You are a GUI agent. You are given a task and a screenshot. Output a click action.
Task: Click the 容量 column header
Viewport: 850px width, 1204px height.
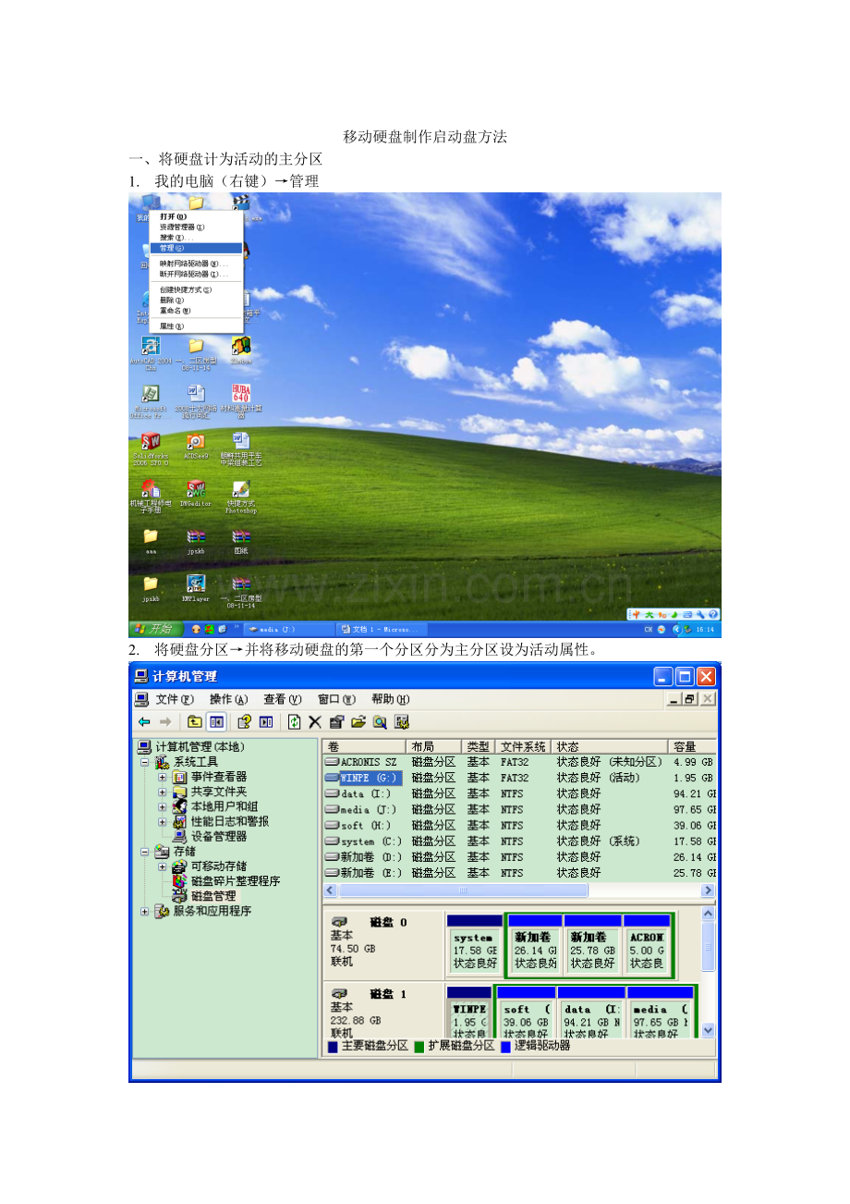point(692,746)
